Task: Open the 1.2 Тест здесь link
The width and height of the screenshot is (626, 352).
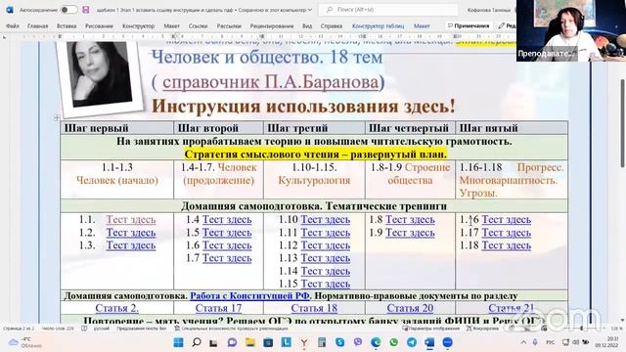Action: [130, 233]
